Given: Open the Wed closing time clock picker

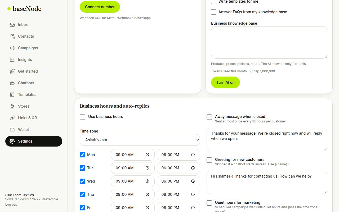Looking at the screenshot, I should (x=193, y=181).
